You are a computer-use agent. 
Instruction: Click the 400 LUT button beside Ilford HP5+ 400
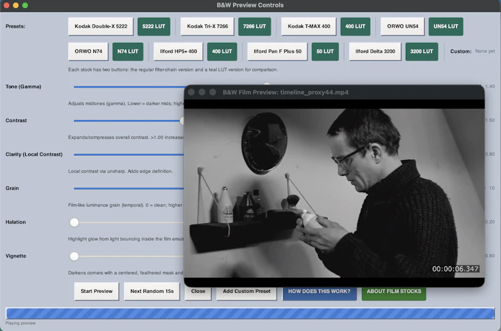pos(222,51)
